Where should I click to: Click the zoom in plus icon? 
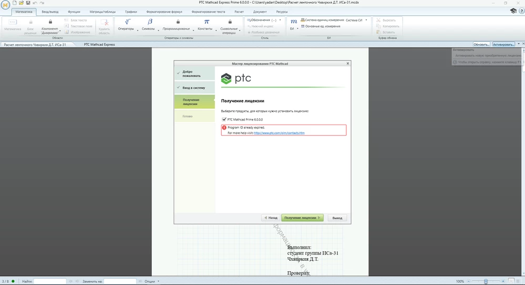point(503,281)
